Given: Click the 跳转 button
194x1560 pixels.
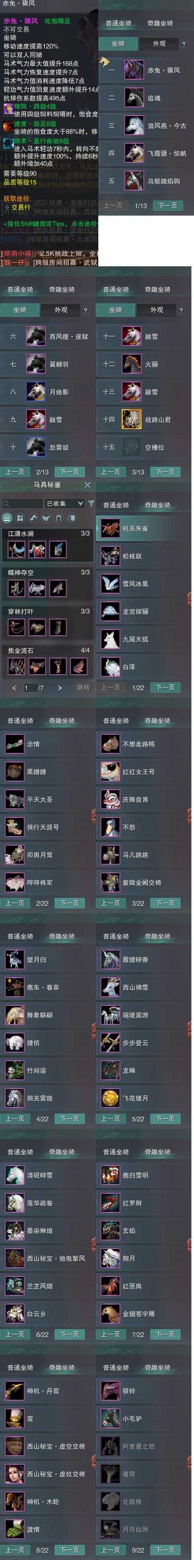Looking at the screenshot, I should pos(83,688).
